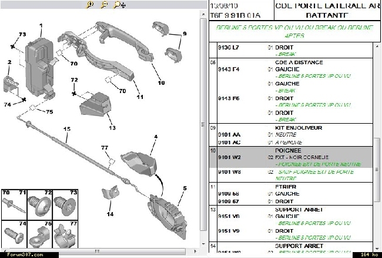Select part reference 9143 F4
Screen dimensions: 382x258
pos(229,70)
